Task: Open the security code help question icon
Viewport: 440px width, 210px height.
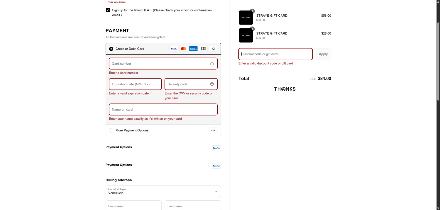Action: 212,84
